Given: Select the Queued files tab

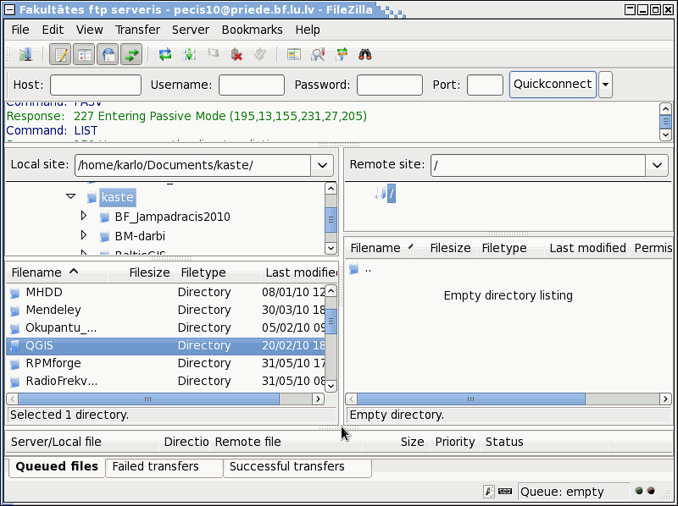Looking at the screenshot, I should click(57, 467).
